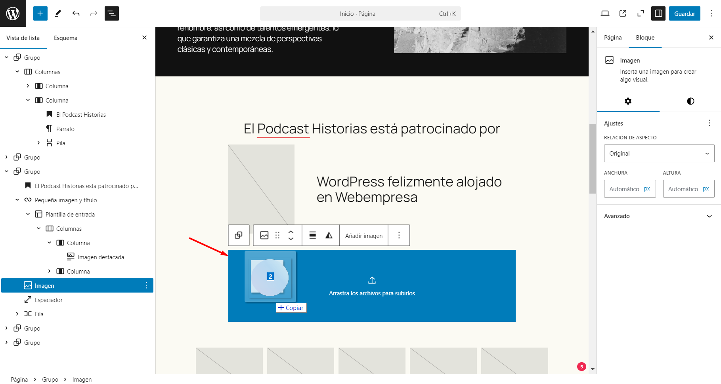Move block down with arrow
The height and width of the screenshot is (384, 721).
[x=291, y=239]
